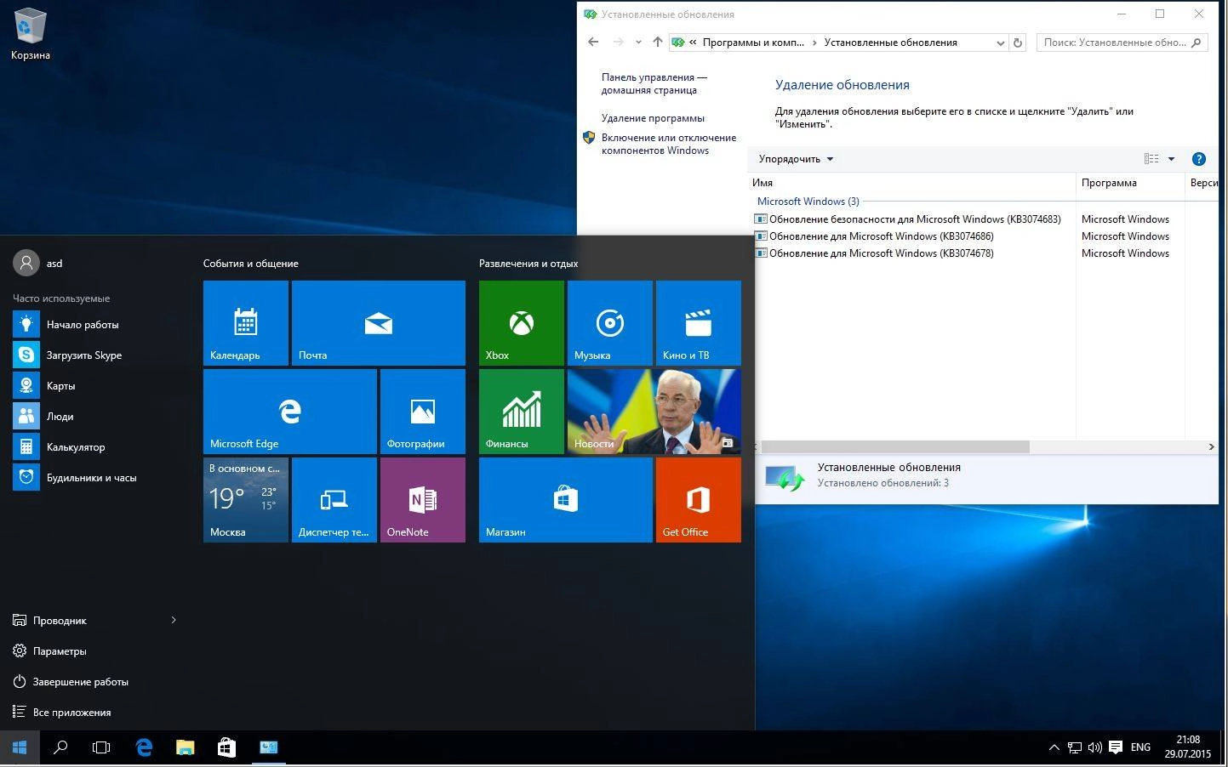Sort by the Программа column header
1228x767 pixels.
pos(1130,183)
